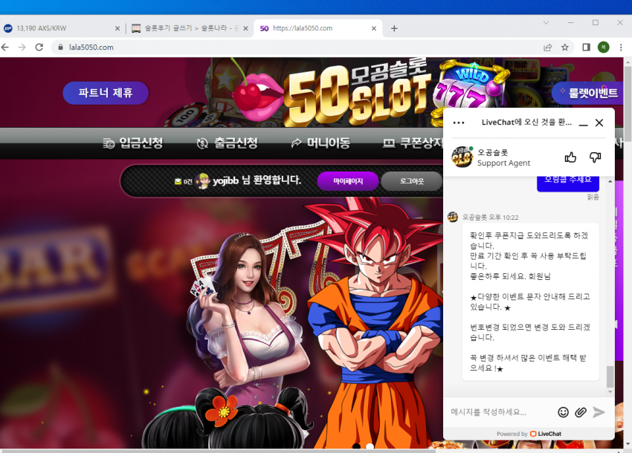Open the 입금신청 menu item
This screenshot has width=632, height=453.
click(x=133, y=143)
